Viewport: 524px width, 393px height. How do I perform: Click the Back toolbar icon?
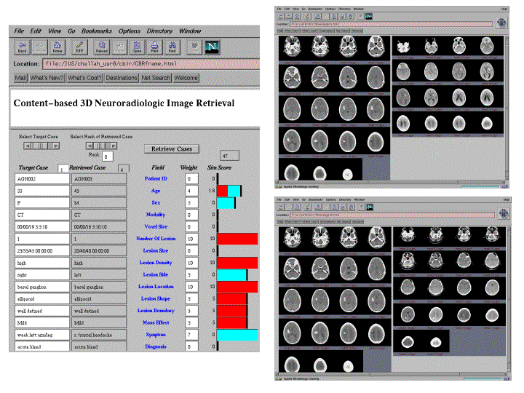[x=22, y=48]
